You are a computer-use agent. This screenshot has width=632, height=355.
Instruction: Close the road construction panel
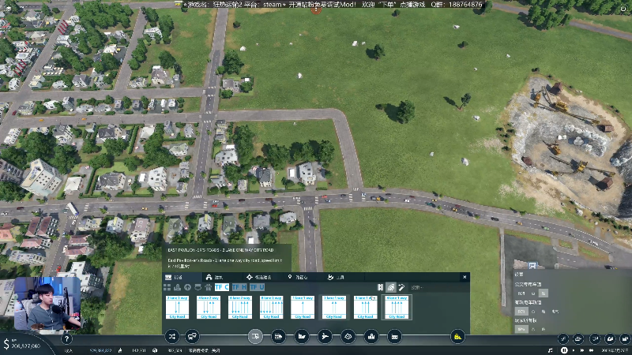tap(465, 277)
